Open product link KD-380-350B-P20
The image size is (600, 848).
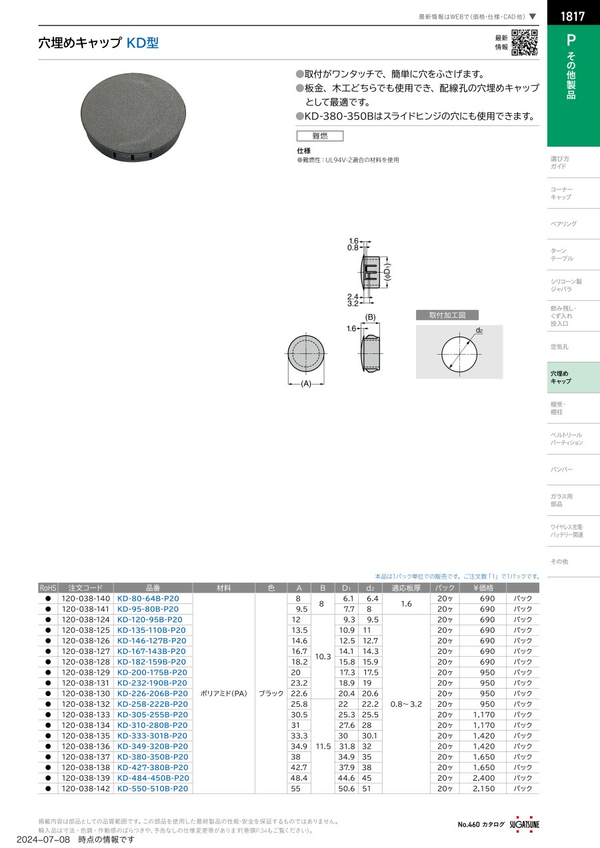tap(153, 757)
